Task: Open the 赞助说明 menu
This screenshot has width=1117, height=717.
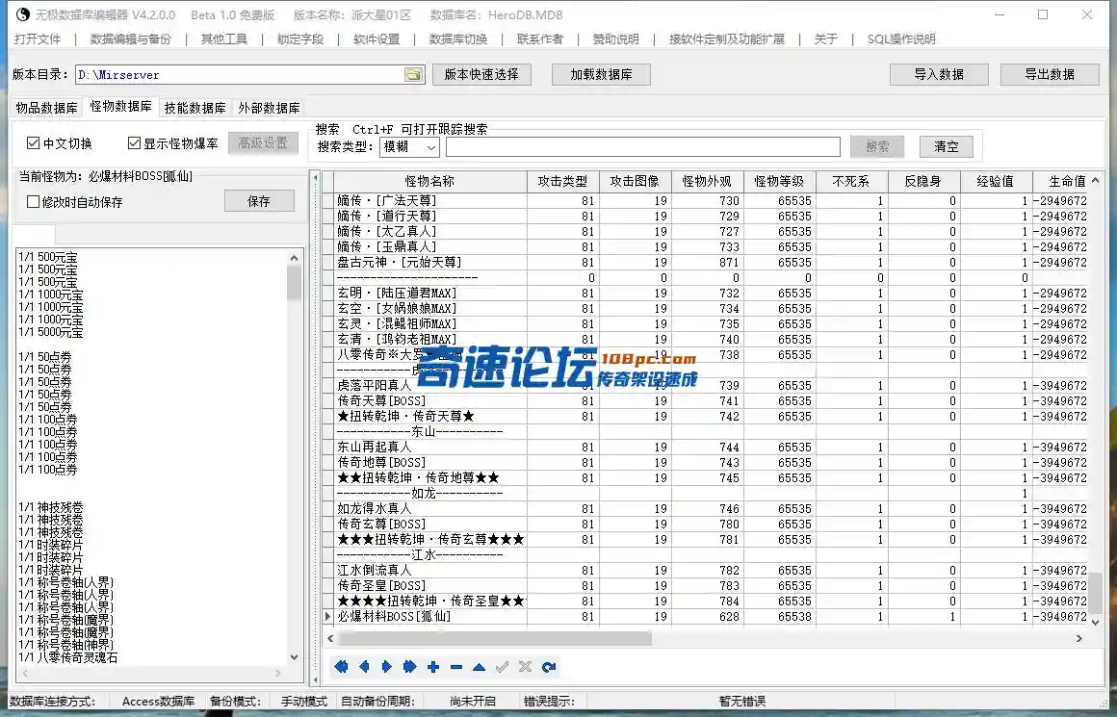Action: 616,39
